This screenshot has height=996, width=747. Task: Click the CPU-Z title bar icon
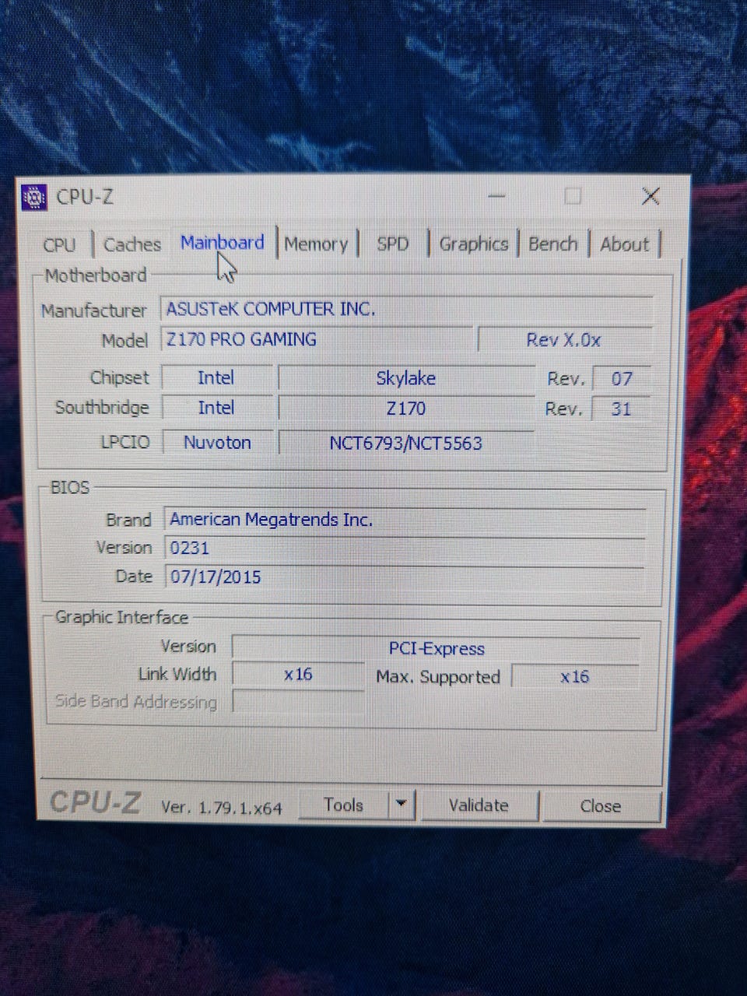pyautogui.click(x=34, y=198)
